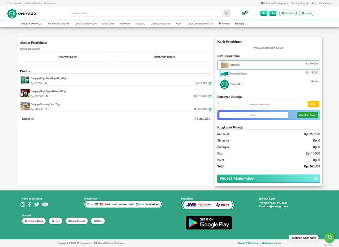The width and height of the screenshot is (339, 247).
Task: Open the Jimmy account menu
Action: [x=306, y=14]
